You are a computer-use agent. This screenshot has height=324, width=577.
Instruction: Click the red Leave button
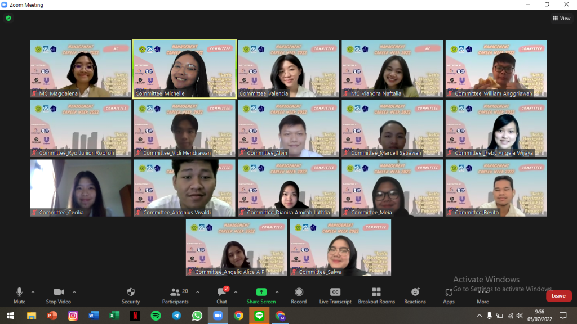tap(558, 296)
